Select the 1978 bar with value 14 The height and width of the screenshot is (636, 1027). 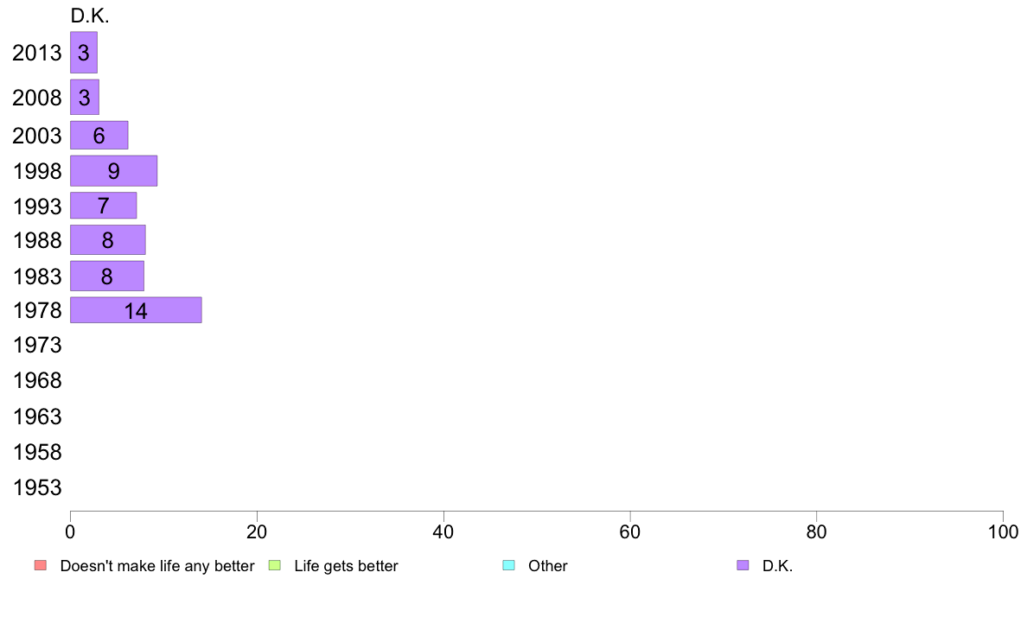pyautogui.click(x=137, y=310)
